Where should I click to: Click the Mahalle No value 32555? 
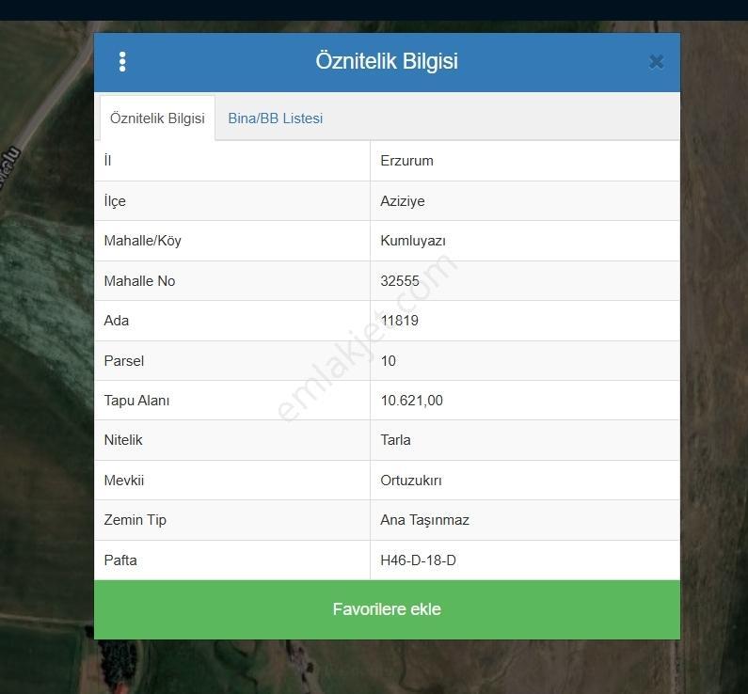click(x=400, y=281)
